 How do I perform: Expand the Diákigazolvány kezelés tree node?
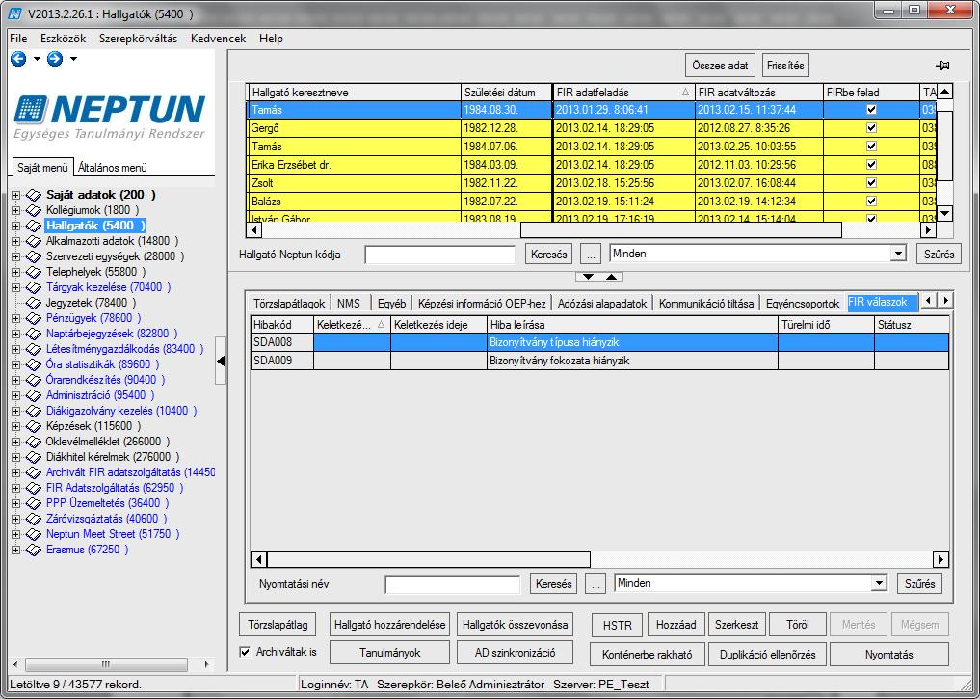click(x=15, y=411)
